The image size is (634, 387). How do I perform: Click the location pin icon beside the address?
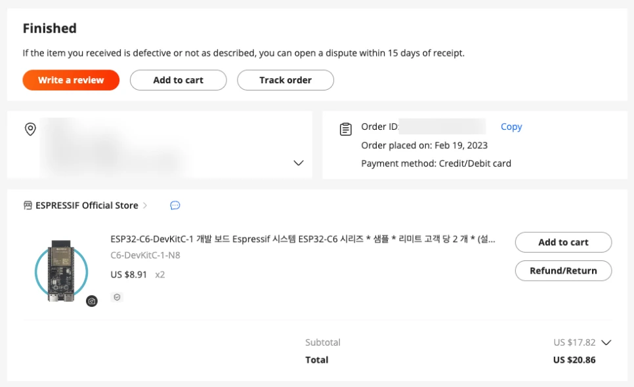click(x=30, y=129)
